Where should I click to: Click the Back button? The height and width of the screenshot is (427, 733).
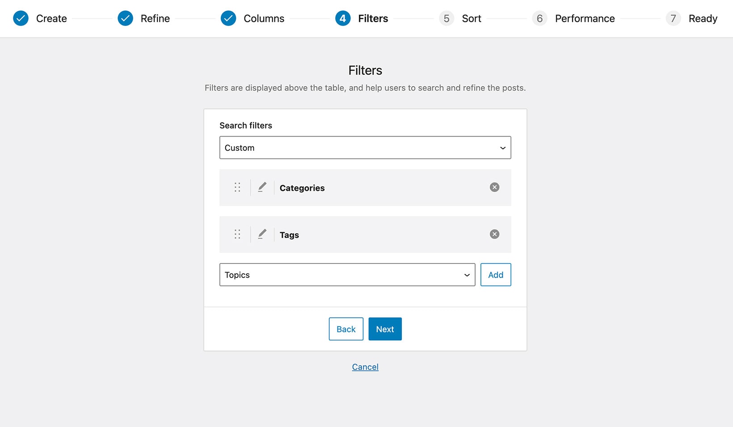[345, 329]
